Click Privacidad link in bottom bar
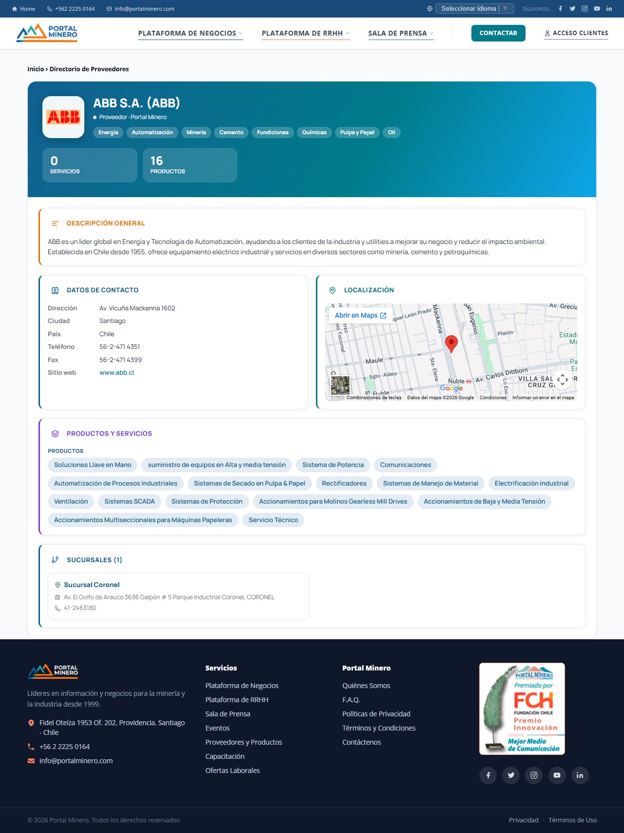Screen dimensions: 624x833 (x=524, y=820)
